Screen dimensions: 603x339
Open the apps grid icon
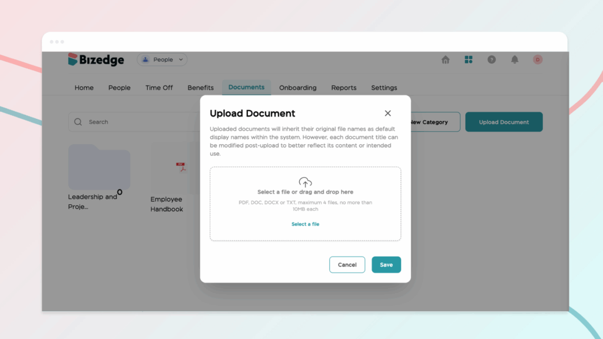(469, 59)
